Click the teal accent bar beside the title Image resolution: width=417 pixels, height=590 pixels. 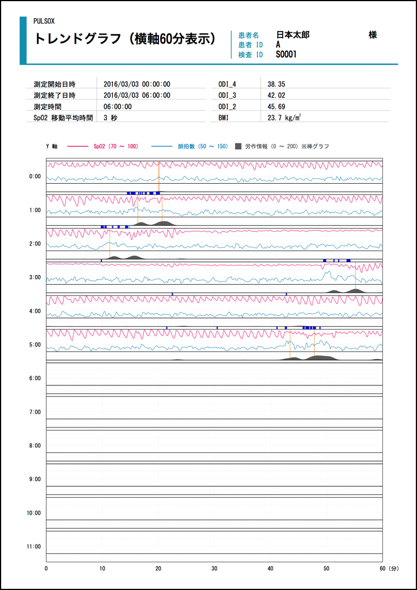click(23, 40)
